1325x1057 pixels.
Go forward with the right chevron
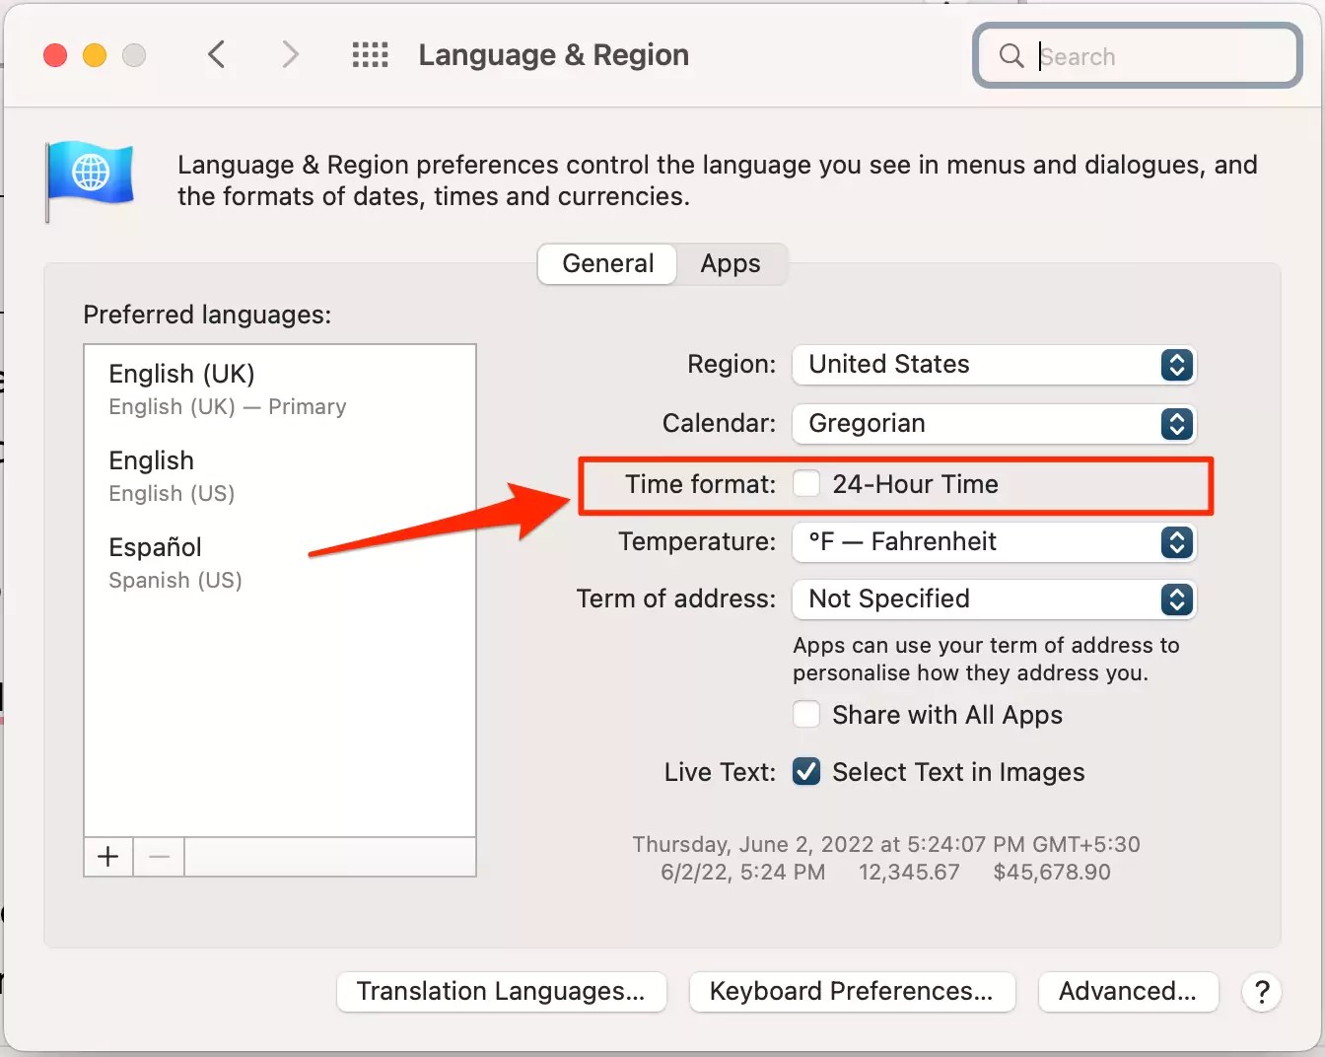289,54
